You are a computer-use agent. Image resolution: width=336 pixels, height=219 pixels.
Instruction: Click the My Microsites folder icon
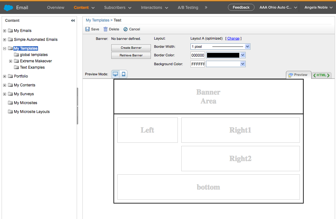pyautogui.click(x=10, y=103)
